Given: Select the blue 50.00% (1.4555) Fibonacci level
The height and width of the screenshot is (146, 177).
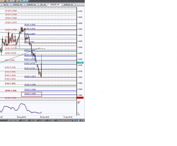Looking at the screenshot, I should pyautogui.click(x=30, y=25).
